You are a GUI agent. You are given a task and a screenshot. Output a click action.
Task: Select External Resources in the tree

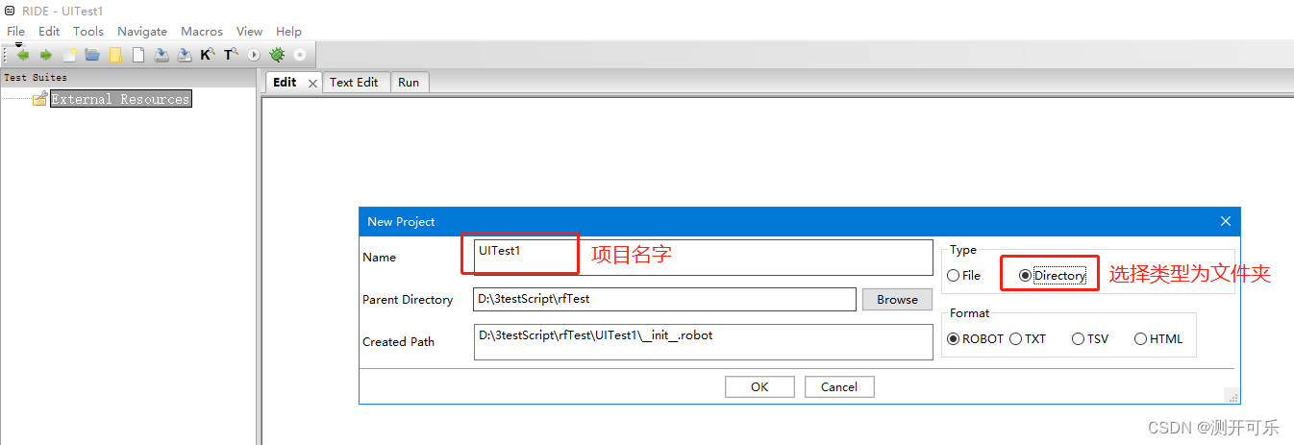tap(121, 99)
